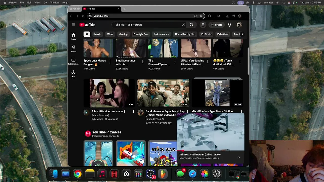Open options for Lil Uzi Vert short
The image size is (324, 182).
point(207,62)
